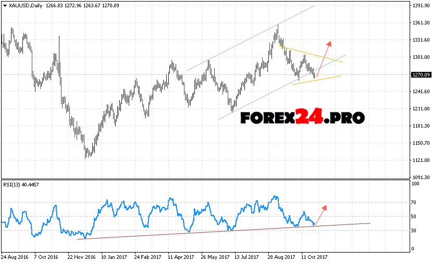Select the lower yellow triangle trendline
This screenshot has width=432, height=263.
(x=318, y=80)
